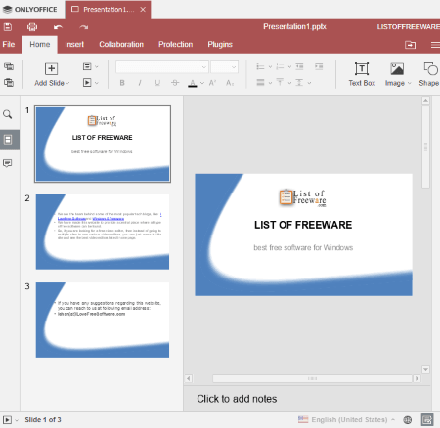Screen dimensions: 440x428
Task: Click subtitle 'best free software for Windows'
Action: 303,248
